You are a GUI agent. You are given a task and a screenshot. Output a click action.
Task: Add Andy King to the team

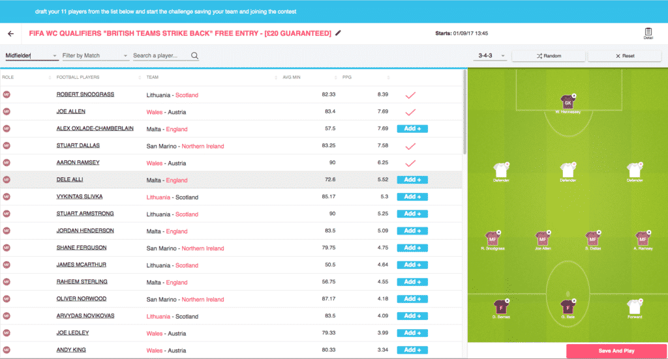(412, 350)
